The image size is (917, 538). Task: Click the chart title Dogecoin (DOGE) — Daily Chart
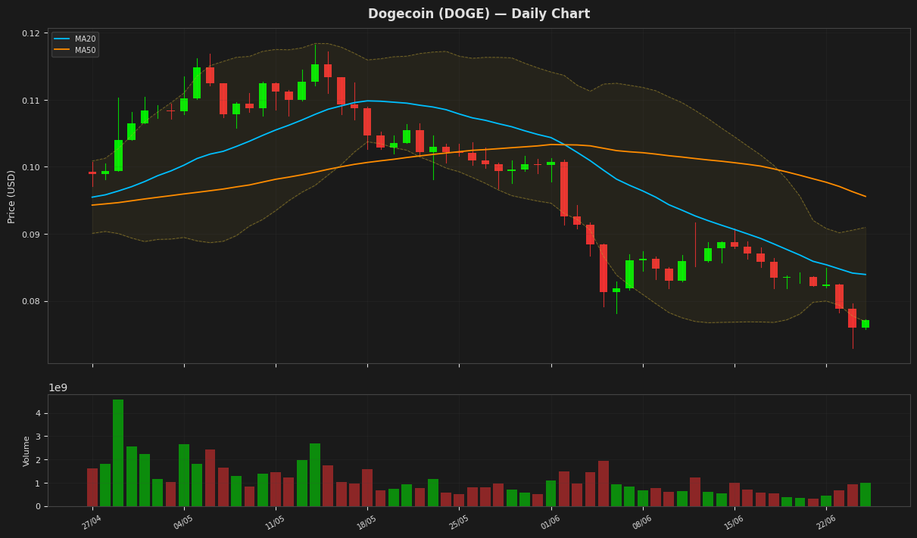(x=479, y=14)
